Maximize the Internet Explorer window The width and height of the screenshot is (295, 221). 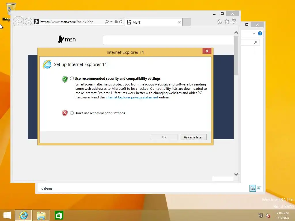pos(222,14)
